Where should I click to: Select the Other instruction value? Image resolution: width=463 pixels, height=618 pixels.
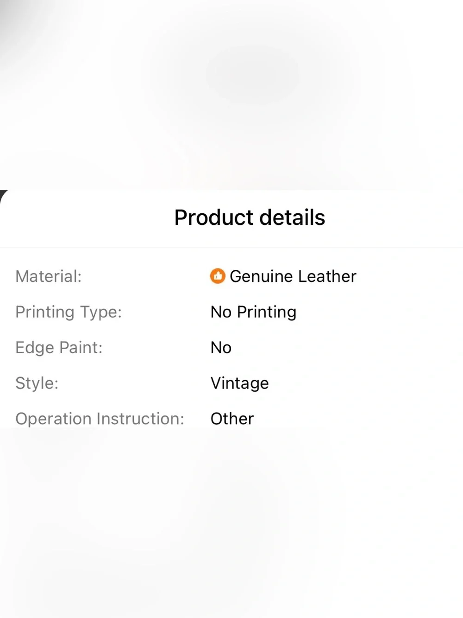tap(232, 419)
